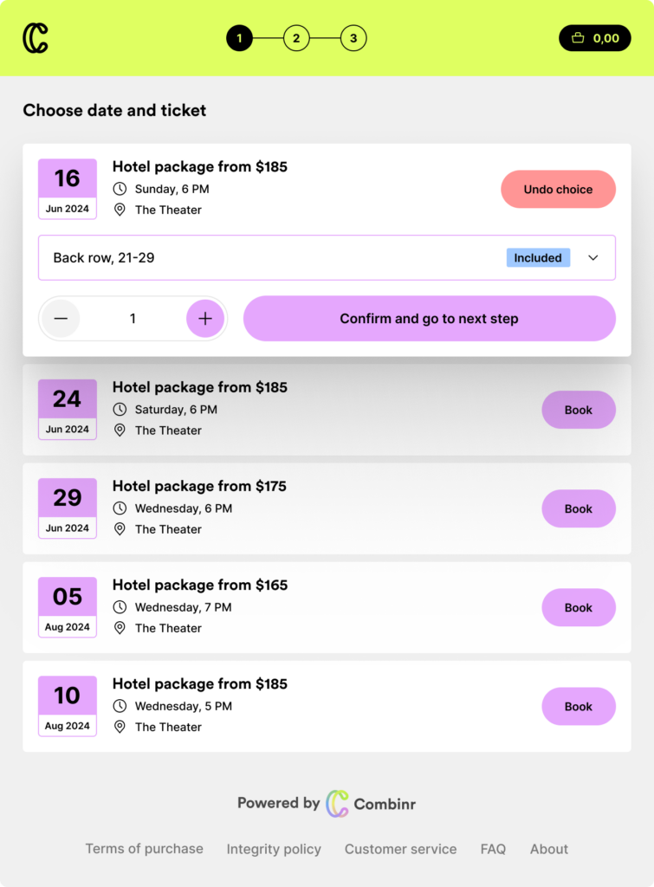Screen dimensions: 654x887
Task: Click Confirm and go to next step
Action: coord(429,319)
